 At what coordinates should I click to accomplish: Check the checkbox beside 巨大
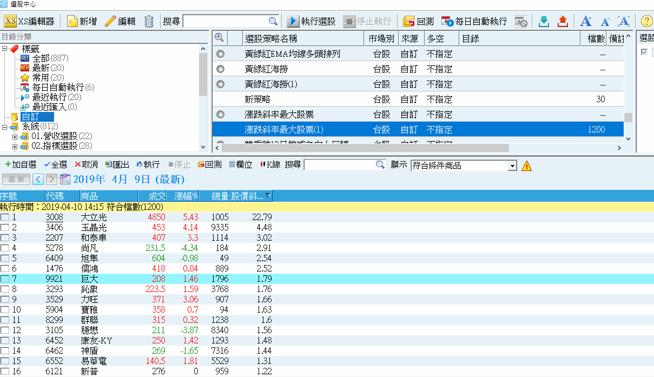[x=4, y=278]
